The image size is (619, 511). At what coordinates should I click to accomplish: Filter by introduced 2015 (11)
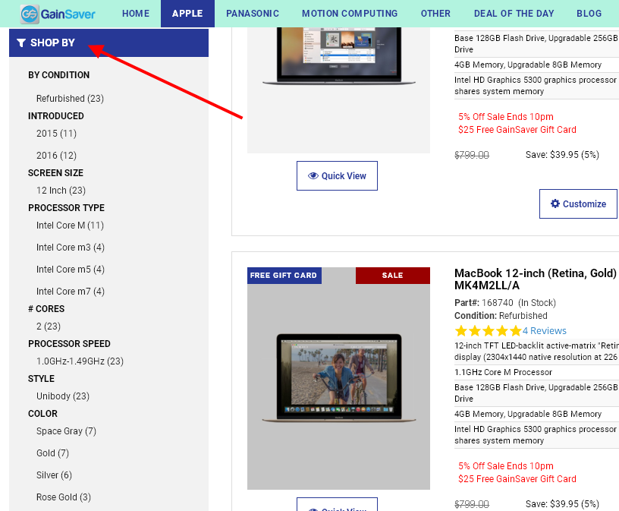tap(56, 134)
